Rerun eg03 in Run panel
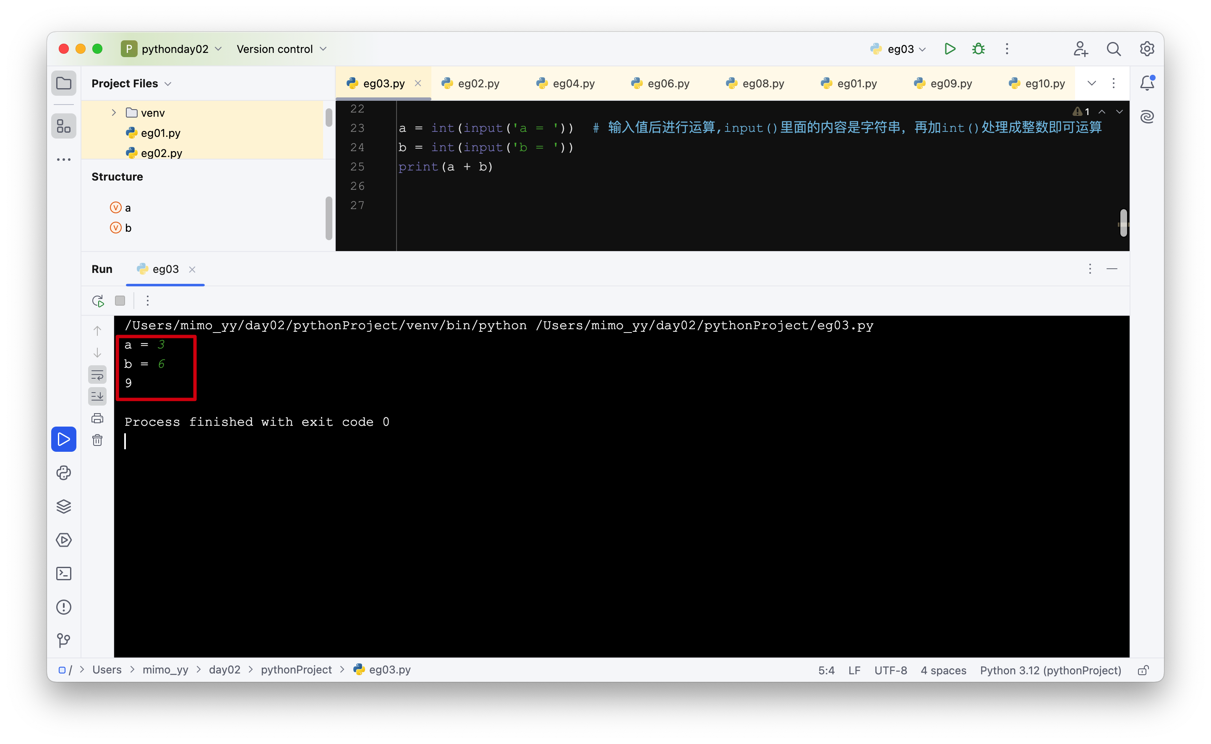Viewport: 1211px width, 744px height. [x=98, y=301]
